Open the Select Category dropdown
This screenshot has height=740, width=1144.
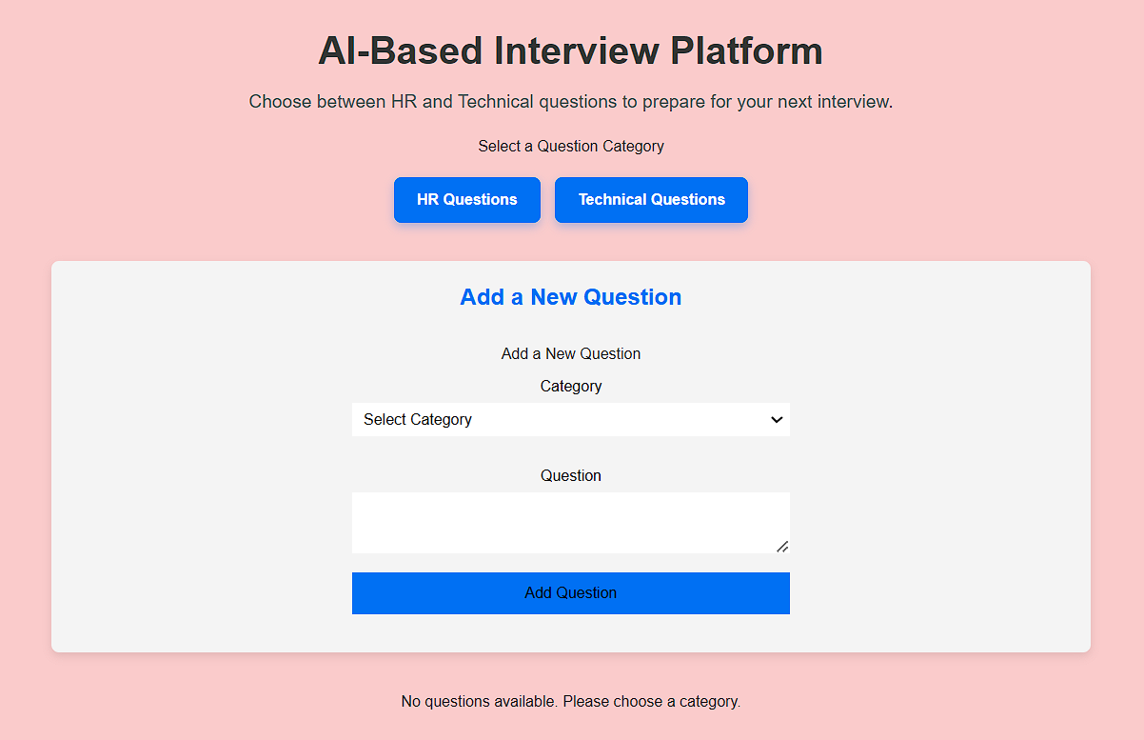[x=570, y=420]
